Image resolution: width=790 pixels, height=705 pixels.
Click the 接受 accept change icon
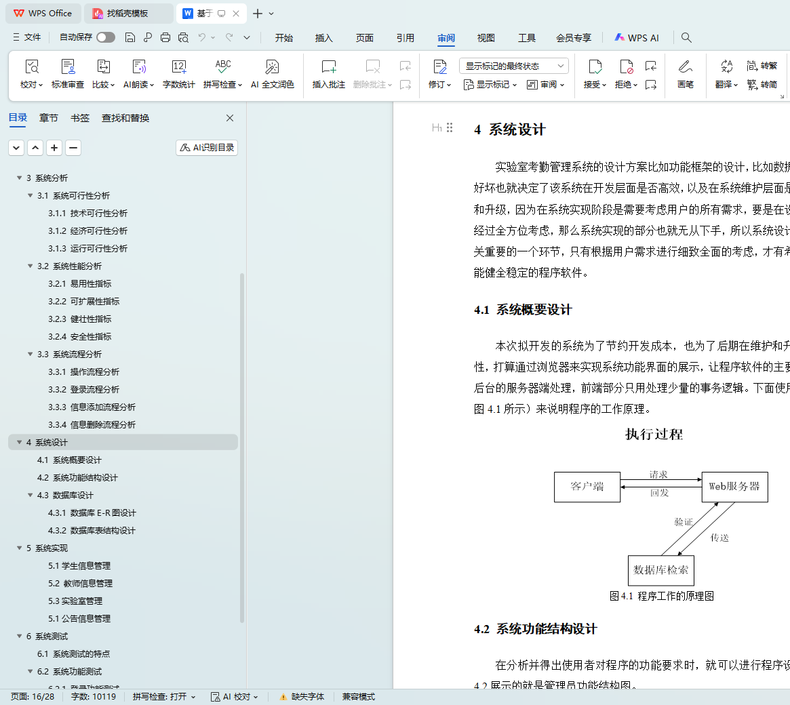[x=595, y=67]
